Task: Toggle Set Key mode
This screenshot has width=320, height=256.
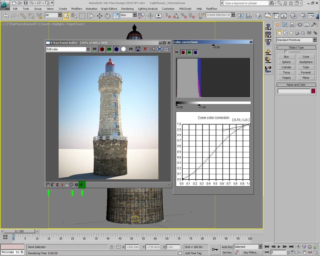Action: click(227, 252)
